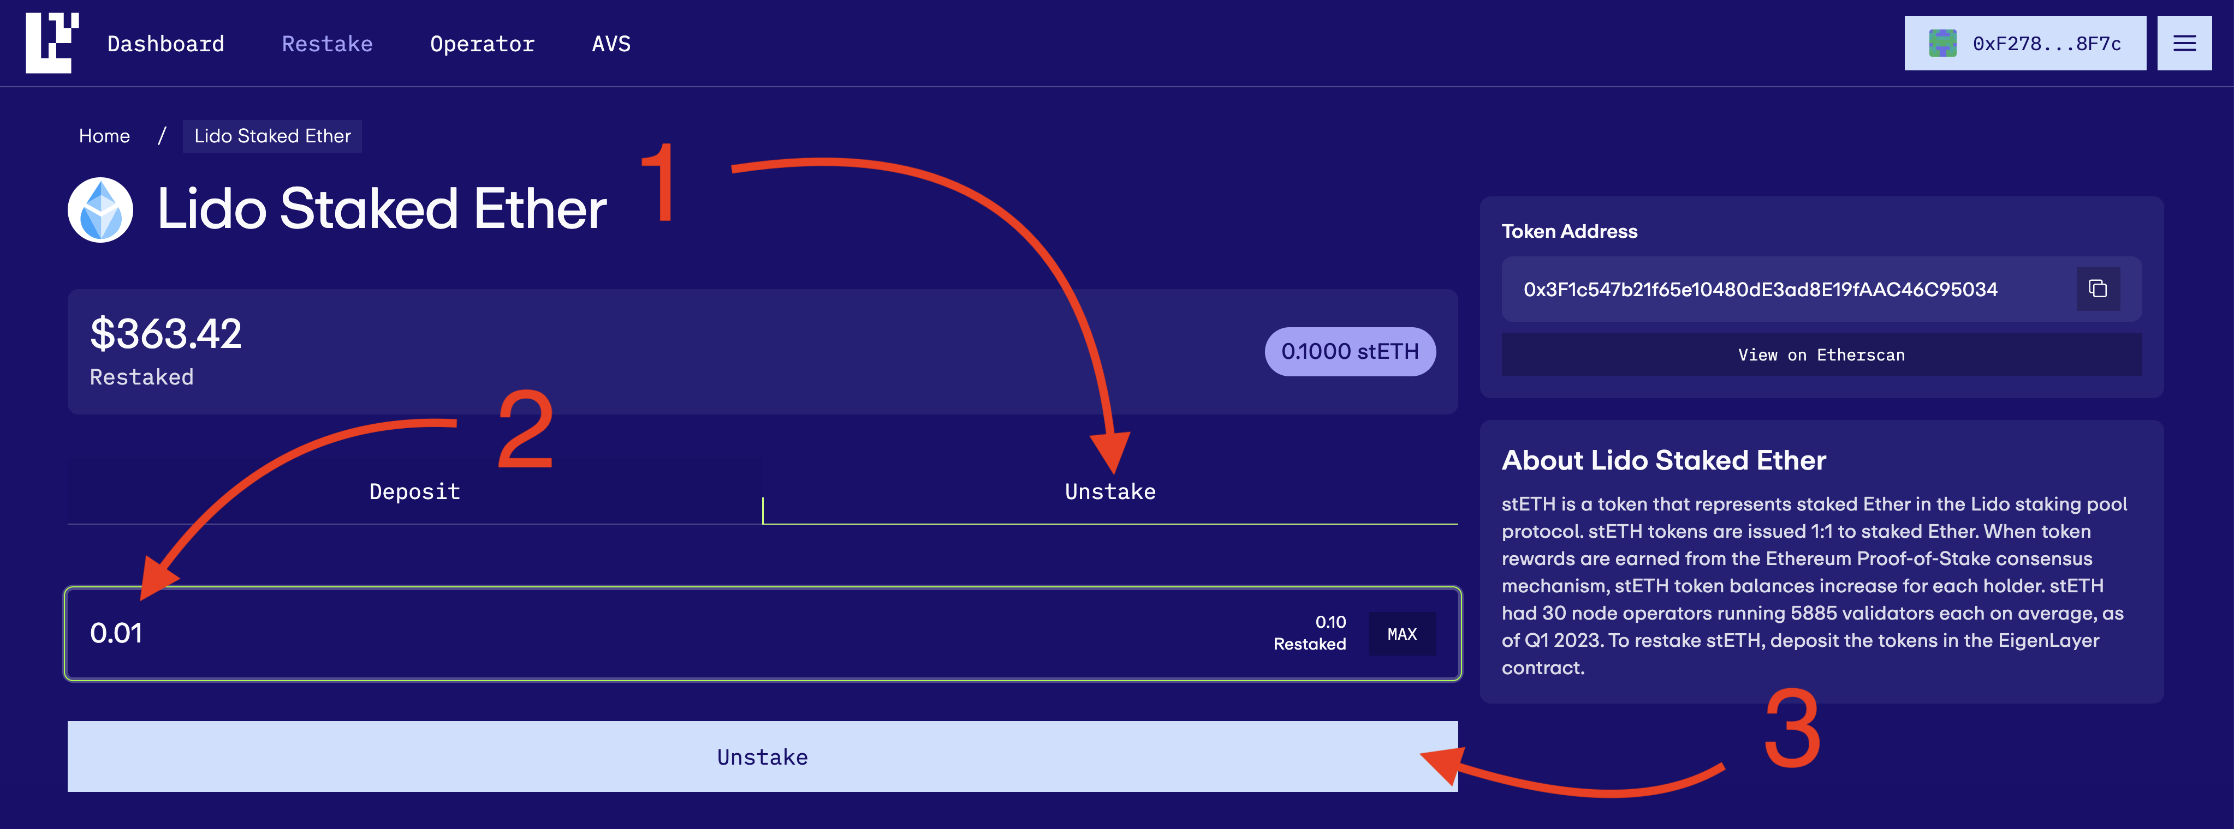This screenshot has height=829, width=2234.
Task: Open the Operator nav item
Action: click(482, 44)
